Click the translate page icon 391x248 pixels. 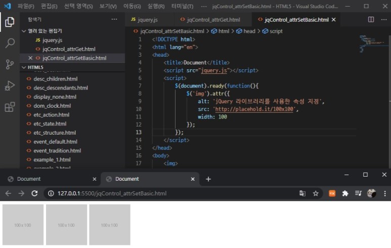(302, 193)
